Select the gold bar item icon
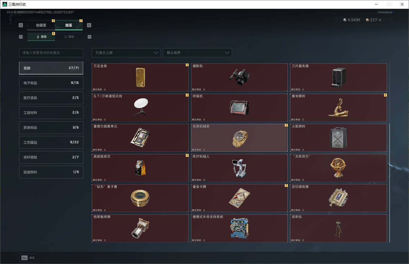The height and width of the screenshot is (264, 409). coord(140,77)
